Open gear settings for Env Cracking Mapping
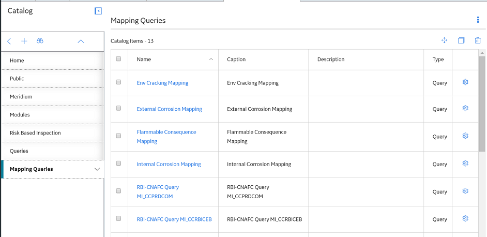This screenshot has height=237, width=487. pyautogui.click(x=465, y=82)
